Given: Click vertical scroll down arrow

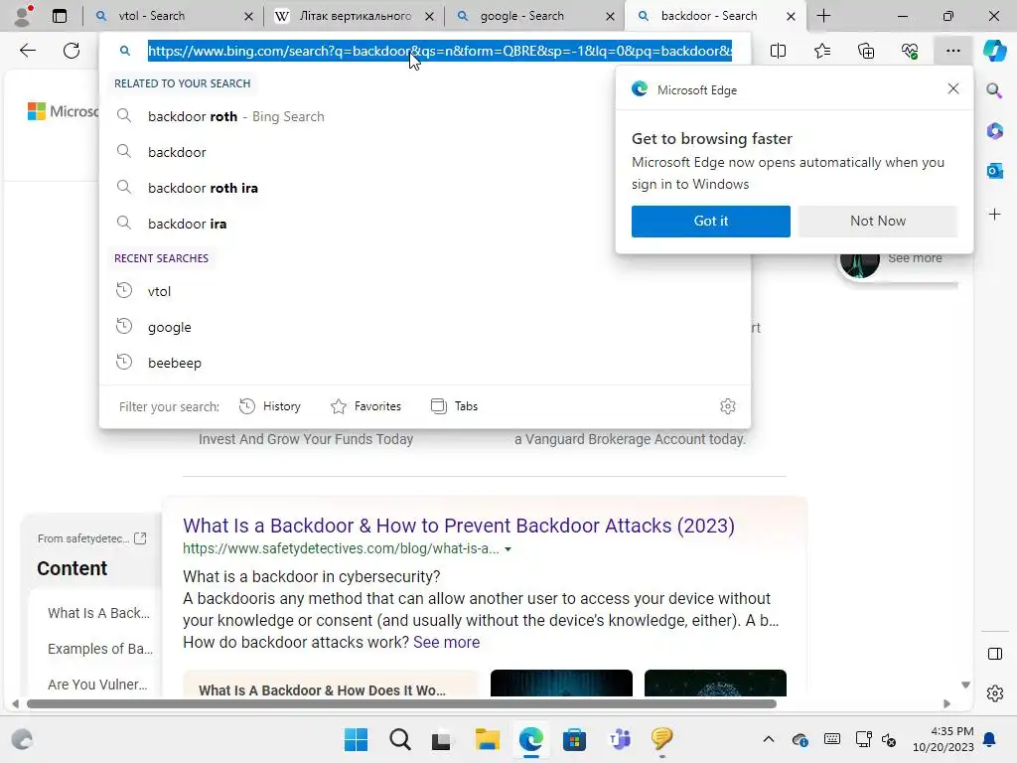Looking at the screenshot, I should click(965, 686).
